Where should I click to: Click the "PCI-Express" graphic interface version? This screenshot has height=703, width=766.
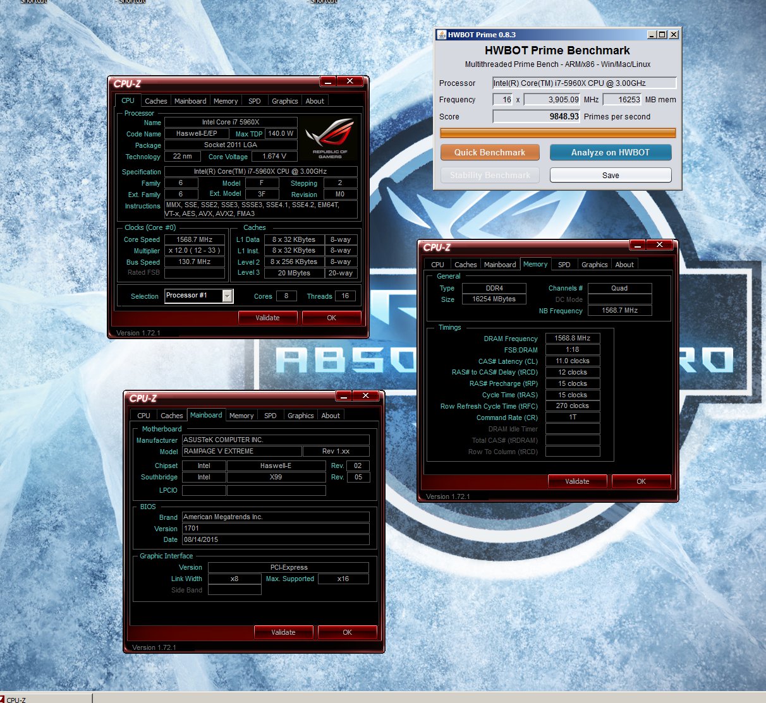pos(288,567)
